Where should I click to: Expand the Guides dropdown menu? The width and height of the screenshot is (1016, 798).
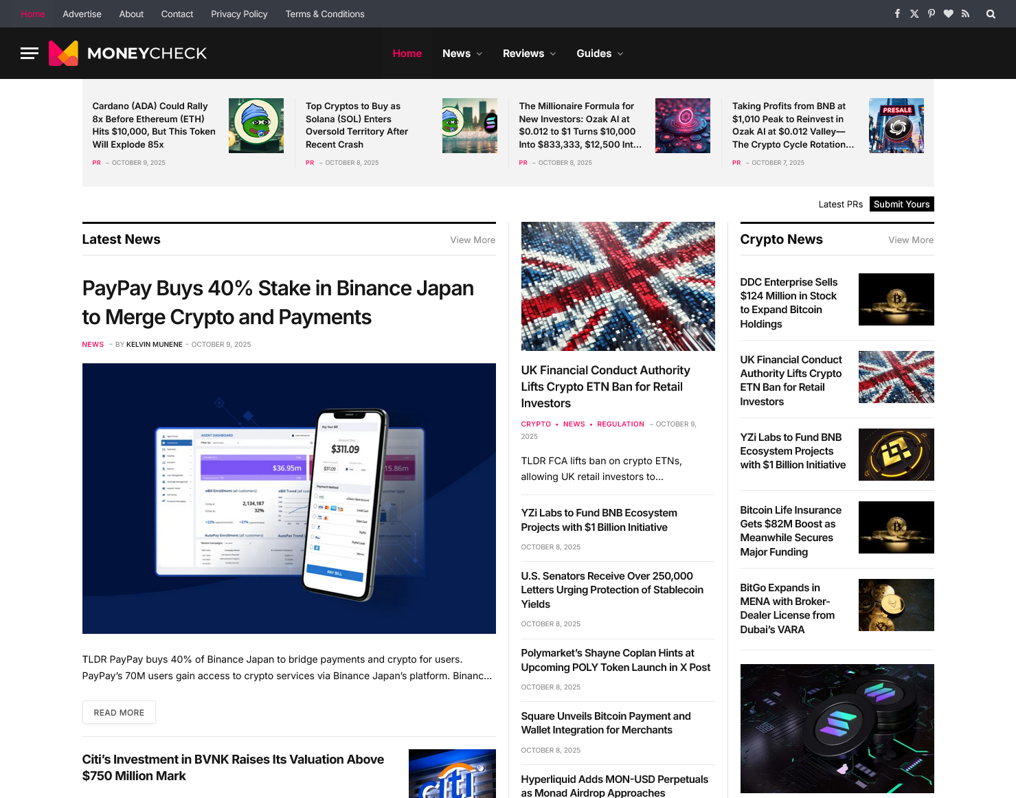coord(600,54)
